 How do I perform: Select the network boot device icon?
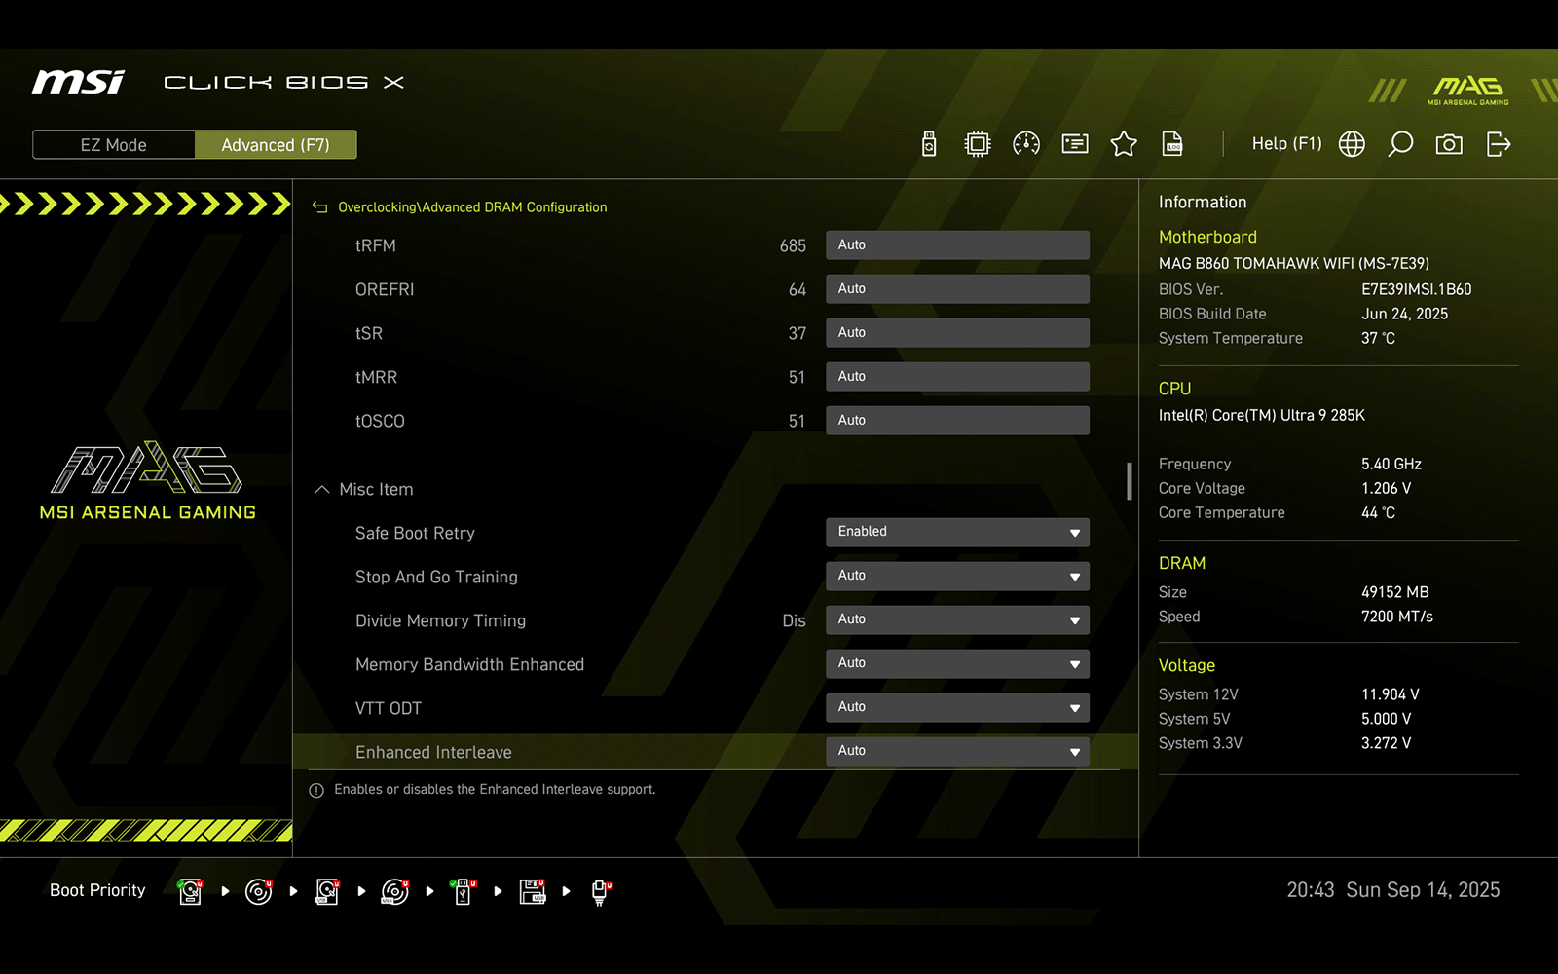pos(601,892)
